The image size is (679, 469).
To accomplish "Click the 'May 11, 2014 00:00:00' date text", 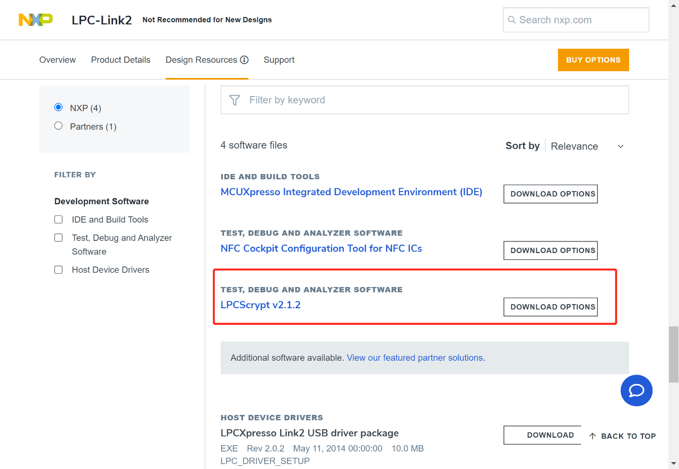I will point(338,448).
